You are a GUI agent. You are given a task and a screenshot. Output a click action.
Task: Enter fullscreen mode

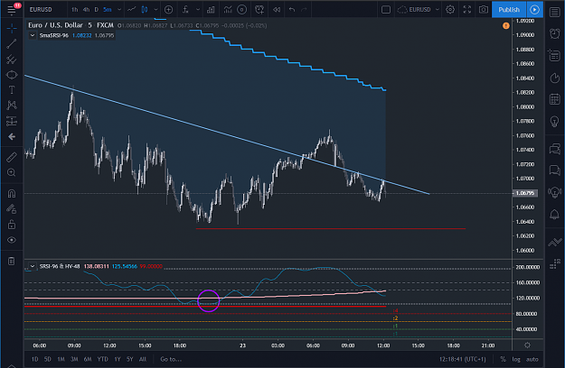pos(467,10)
